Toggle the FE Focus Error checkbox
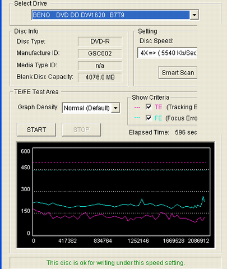The width and height of the screenshot is (227, 269). [x=149, y=118]
